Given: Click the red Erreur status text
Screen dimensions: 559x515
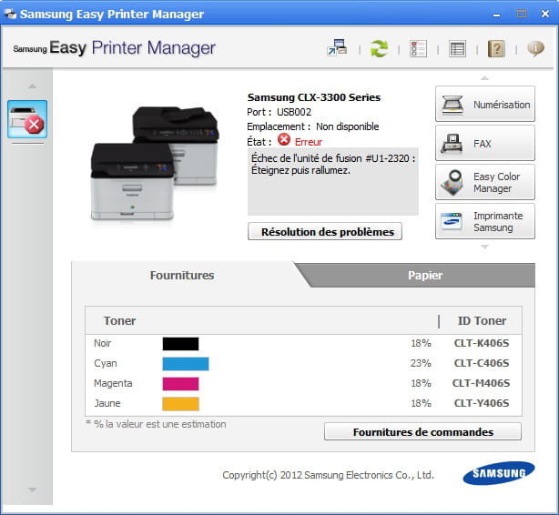Looking at the screenshot, I should 309,142.
